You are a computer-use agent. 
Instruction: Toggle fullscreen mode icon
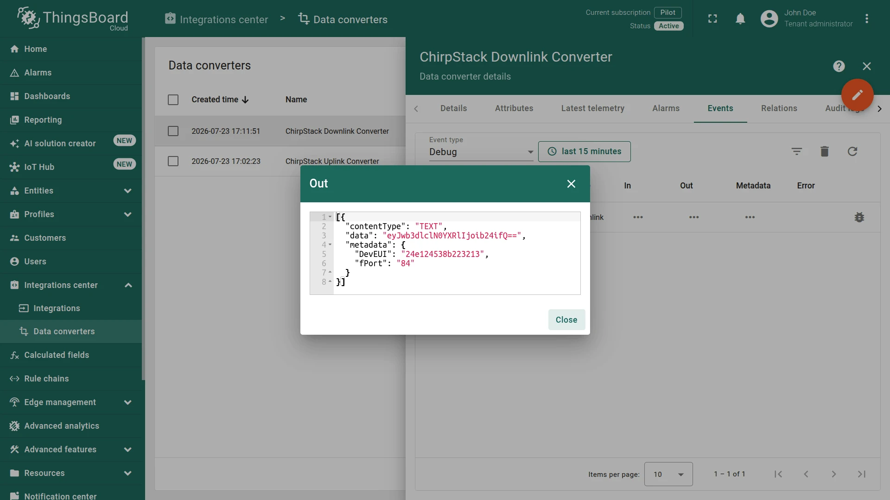coord(712,19)
